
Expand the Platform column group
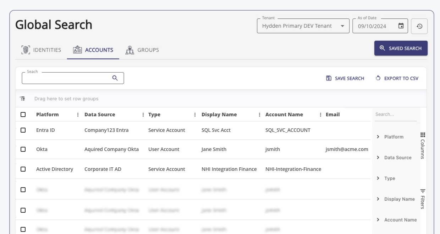coord(378,137)
